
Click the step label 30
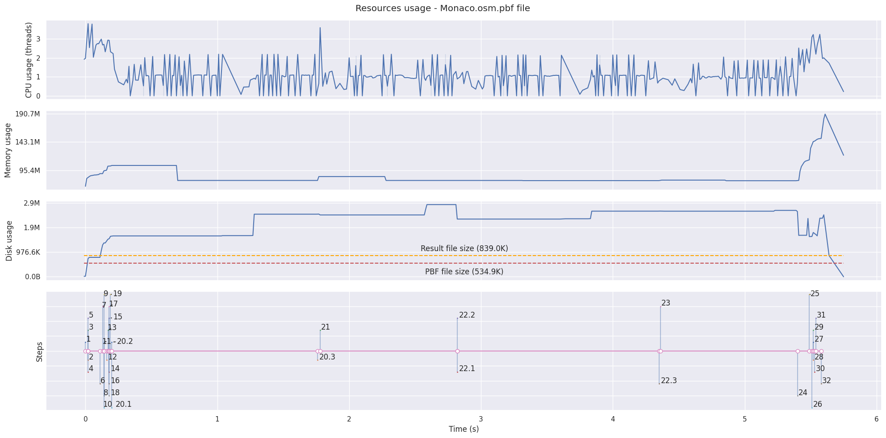(x=820, y=369)
